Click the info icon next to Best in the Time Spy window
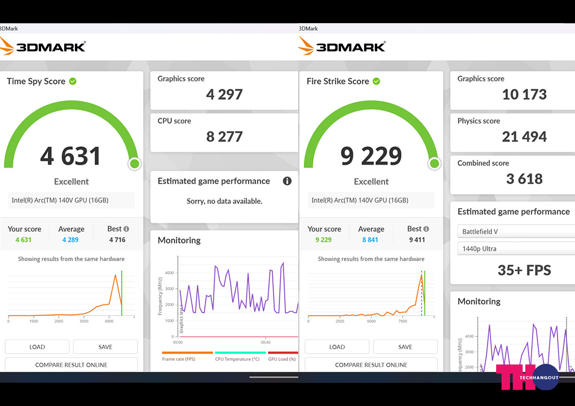The width and height of the screenshot is (575, 406). click(x=126, y=229)
